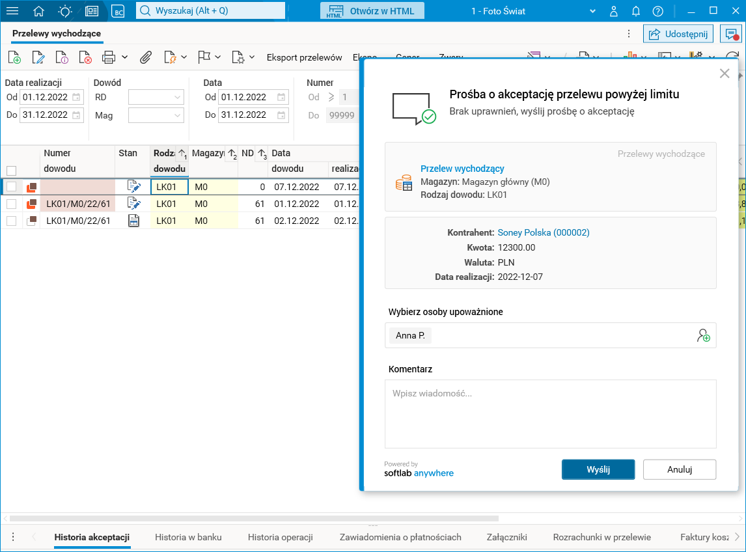Open Rozrachunki w przelewie tab
746x552 pixels.
602,537
